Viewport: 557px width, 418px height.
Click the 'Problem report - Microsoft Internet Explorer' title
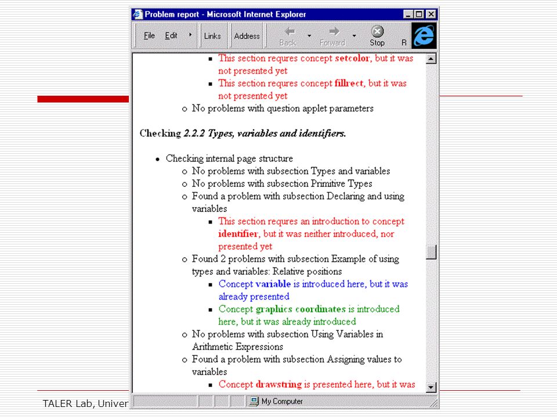(x=225, y=14)
